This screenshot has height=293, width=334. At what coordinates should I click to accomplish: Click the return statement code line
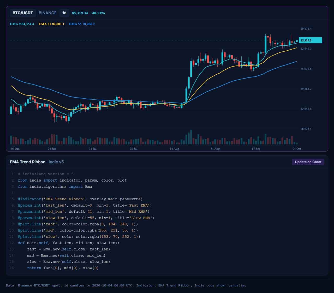tap(63, 268)
